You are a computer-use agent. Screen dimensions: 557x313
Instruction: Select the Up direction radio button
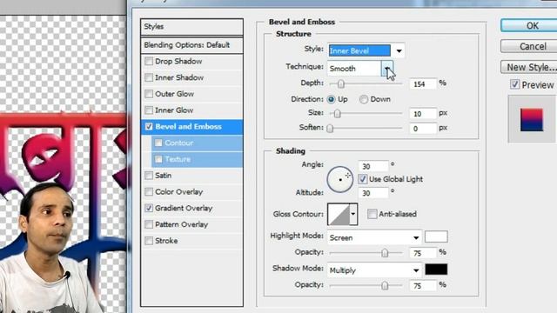click(331, 99)
